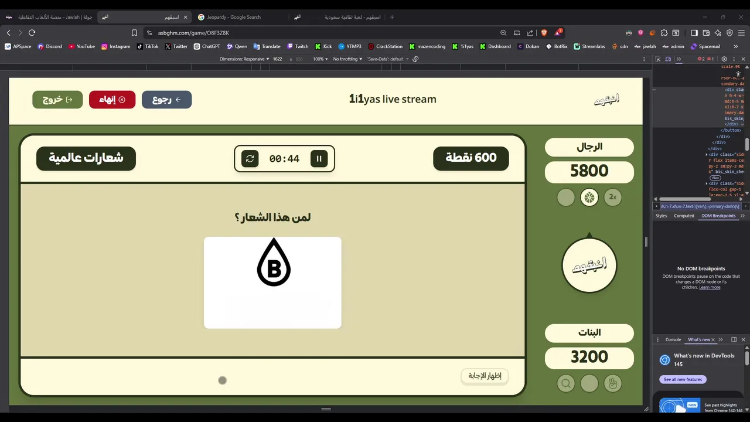Open the browser hamburger menu
The image size is (750, 422).
(742, 33)
